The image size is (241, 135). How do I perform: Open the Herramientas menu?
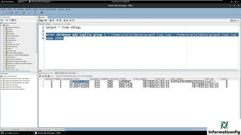[51, 9]
